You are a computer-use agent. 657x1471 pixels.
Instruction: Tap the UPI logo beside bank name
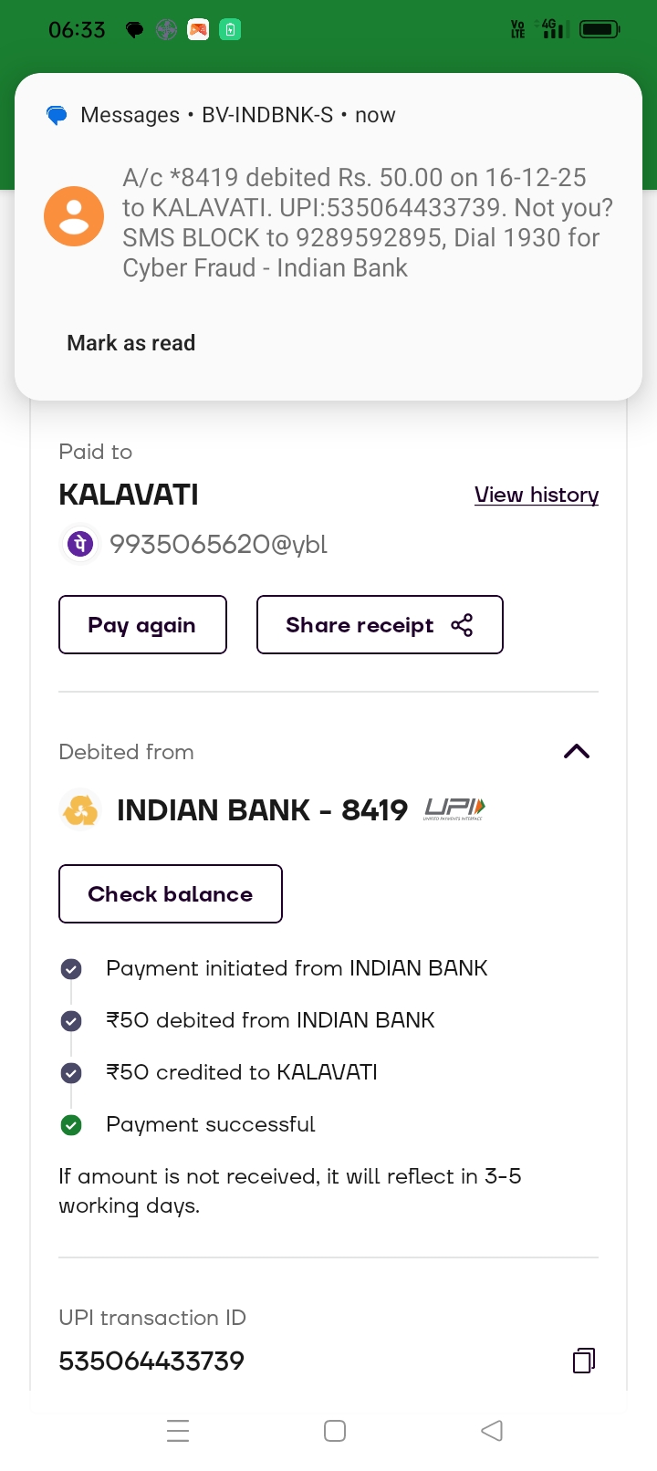[454, 809]
